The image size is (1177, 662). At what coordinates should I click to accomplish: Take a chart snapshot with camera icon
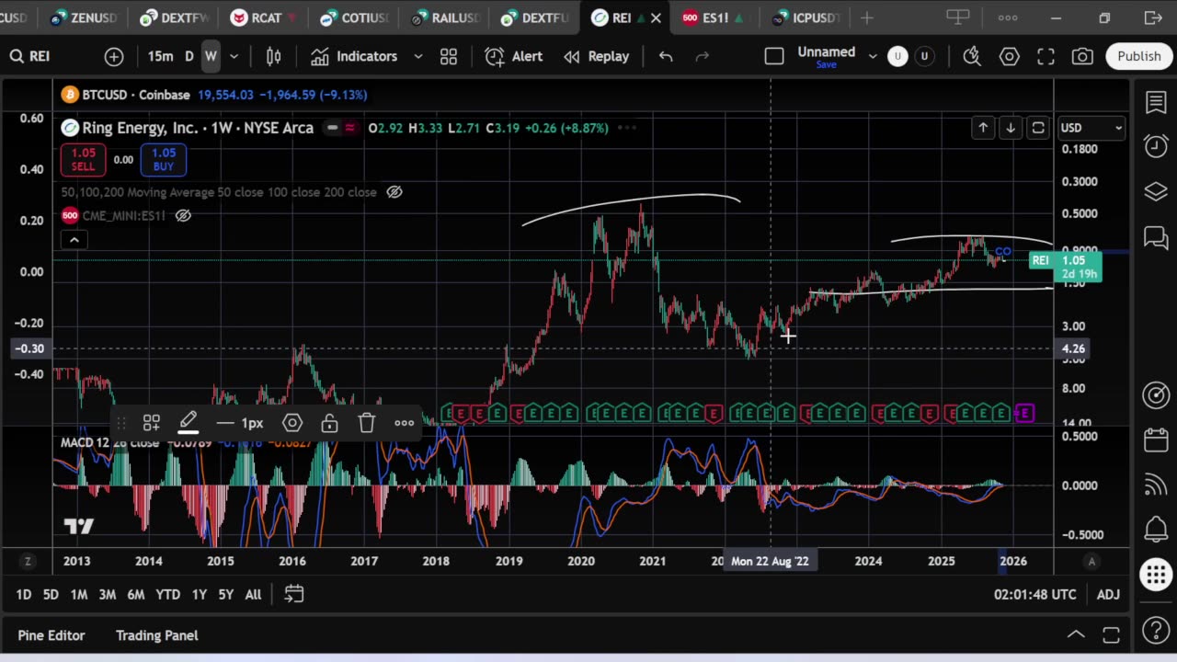point(1083,56)
